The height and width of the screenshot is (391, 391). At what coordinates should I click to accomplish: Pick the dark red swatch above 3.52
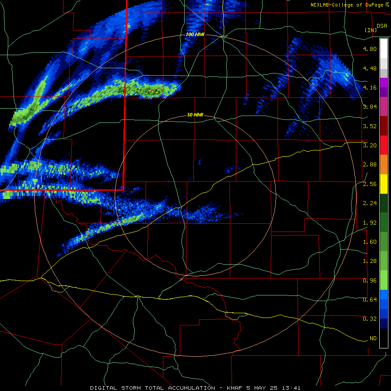[x=384, y=126]
